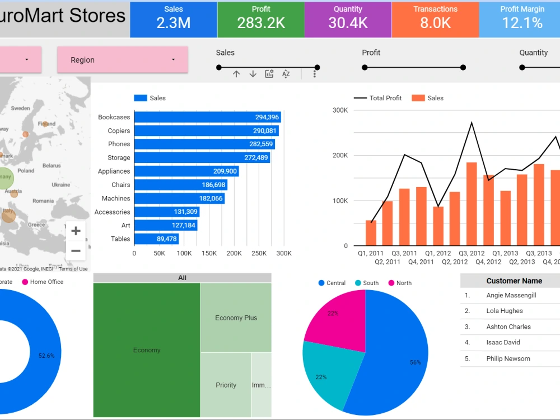Select the Machines bar 182,066
This screenshot has width=560, height=420.
click(180, 198)
